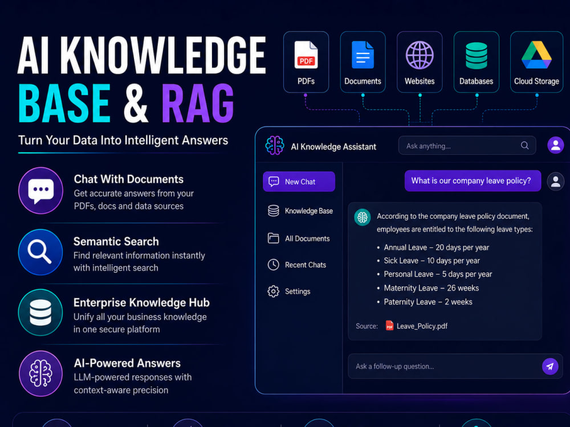Click the Cloud Storage drive icon
The height and width of the screenshot is (427, 570).
coord(536,55)
